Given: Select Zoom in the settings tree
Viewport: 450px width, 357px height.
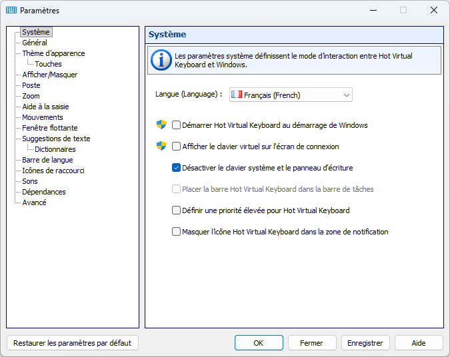Looking at the screenshot, I should [31, 96].
